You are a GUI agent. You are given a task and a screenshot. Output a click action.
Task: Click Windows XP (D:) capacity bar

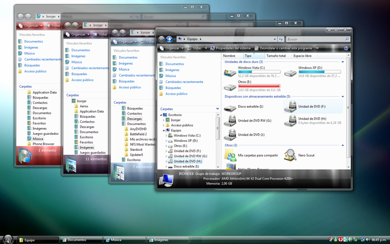[x=320, y=72]
